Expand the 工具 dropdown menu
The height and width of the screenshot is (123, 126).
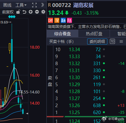21,5
